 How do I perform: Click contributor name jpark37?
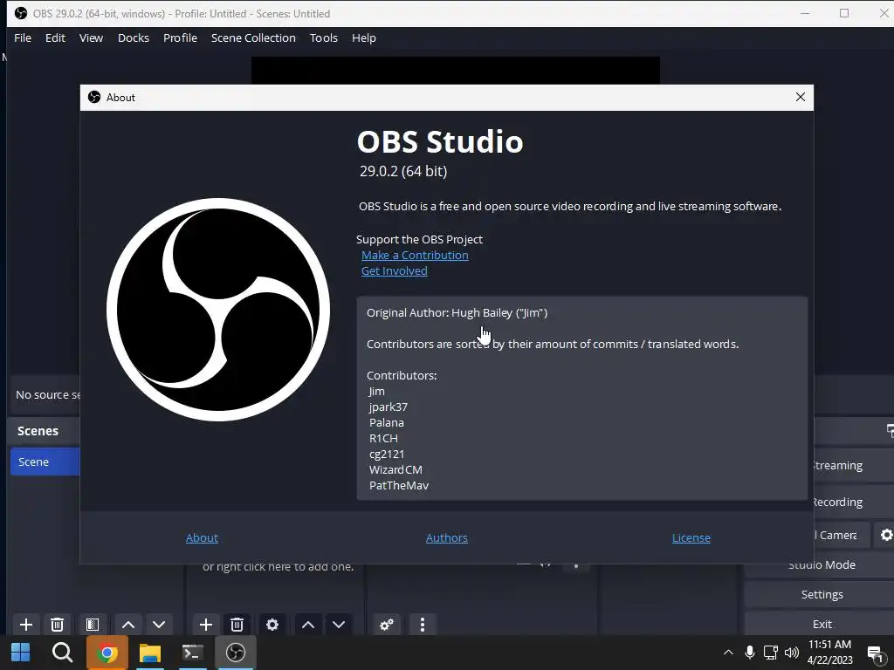tap(389, 407)
